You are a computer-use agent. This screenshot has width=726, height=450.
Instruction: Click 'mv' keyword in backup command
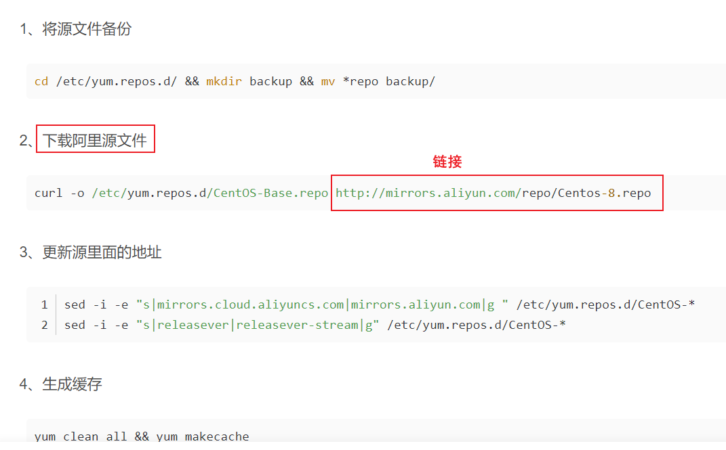[328, 81]
